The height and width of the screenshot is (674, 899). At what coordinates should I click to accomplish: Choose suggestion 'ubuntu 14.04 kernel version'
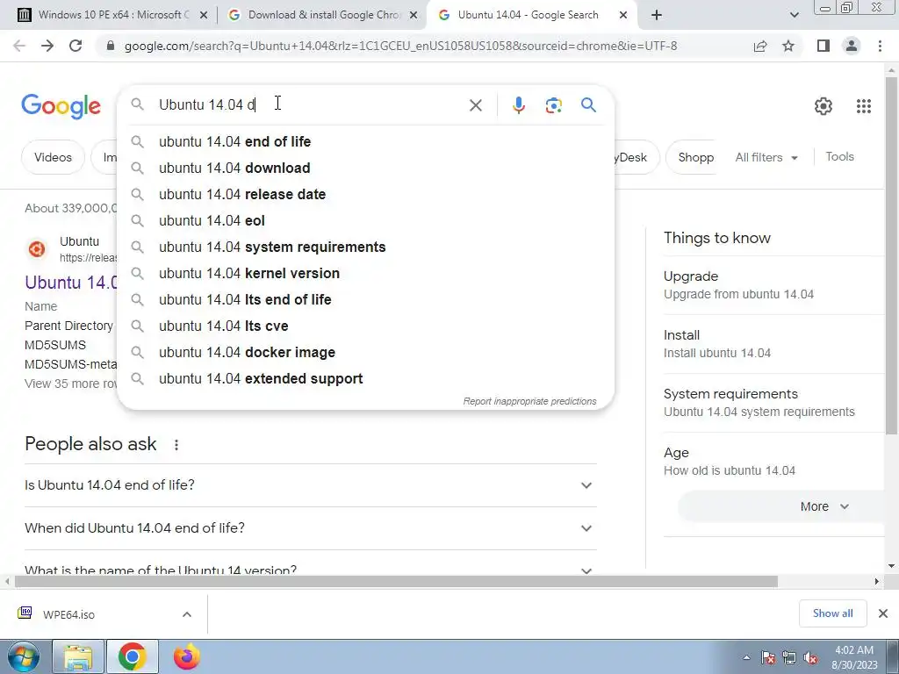click(x=365, y=274)
